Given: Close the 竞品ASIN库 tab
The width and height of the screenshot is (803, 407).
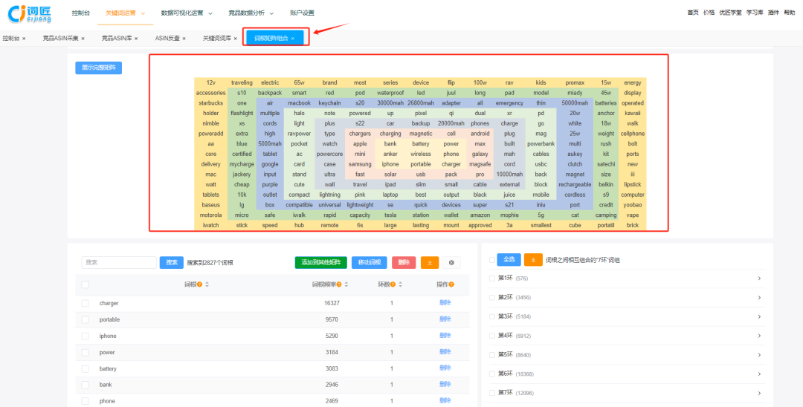Looking at the screenshot, I should point(136,39).
